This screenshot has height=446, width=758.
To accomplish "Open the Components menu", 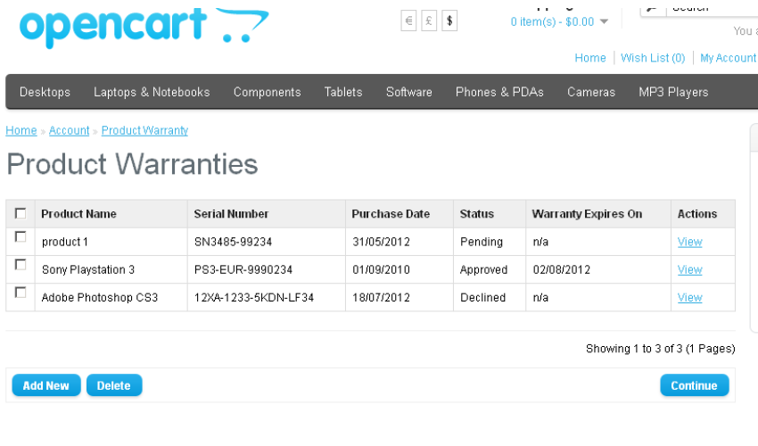I will tap(267, 92).
